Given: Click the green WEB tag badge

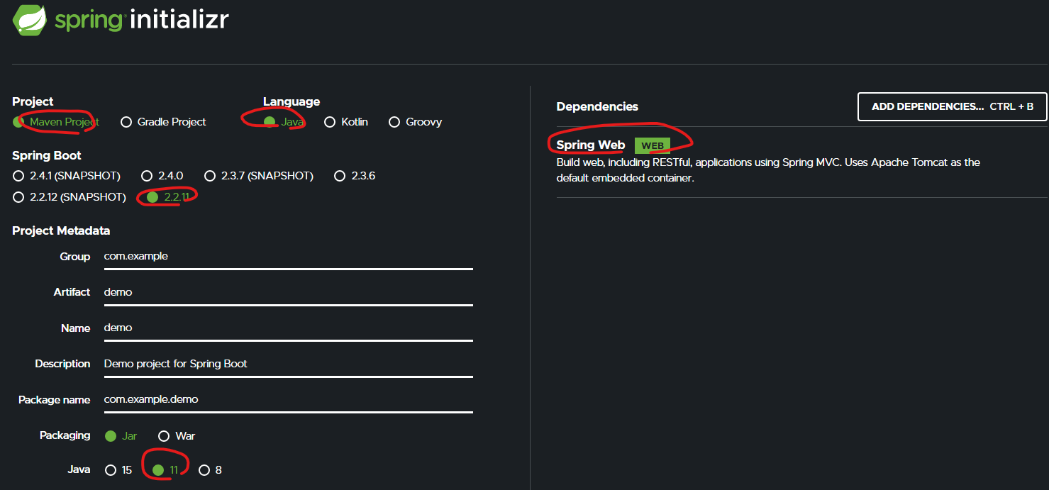Looking at the screenshot, I should click(652, 145).
